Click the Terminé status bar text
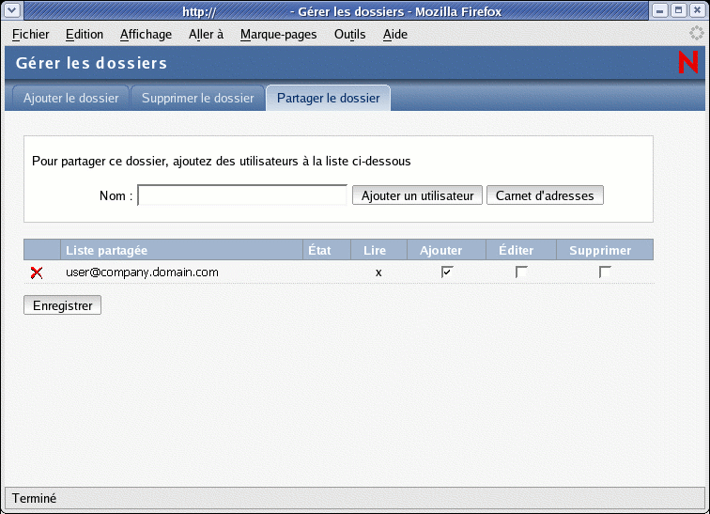Image resolution: width=710 pixels, height=514 pixels. click(35, 498)
